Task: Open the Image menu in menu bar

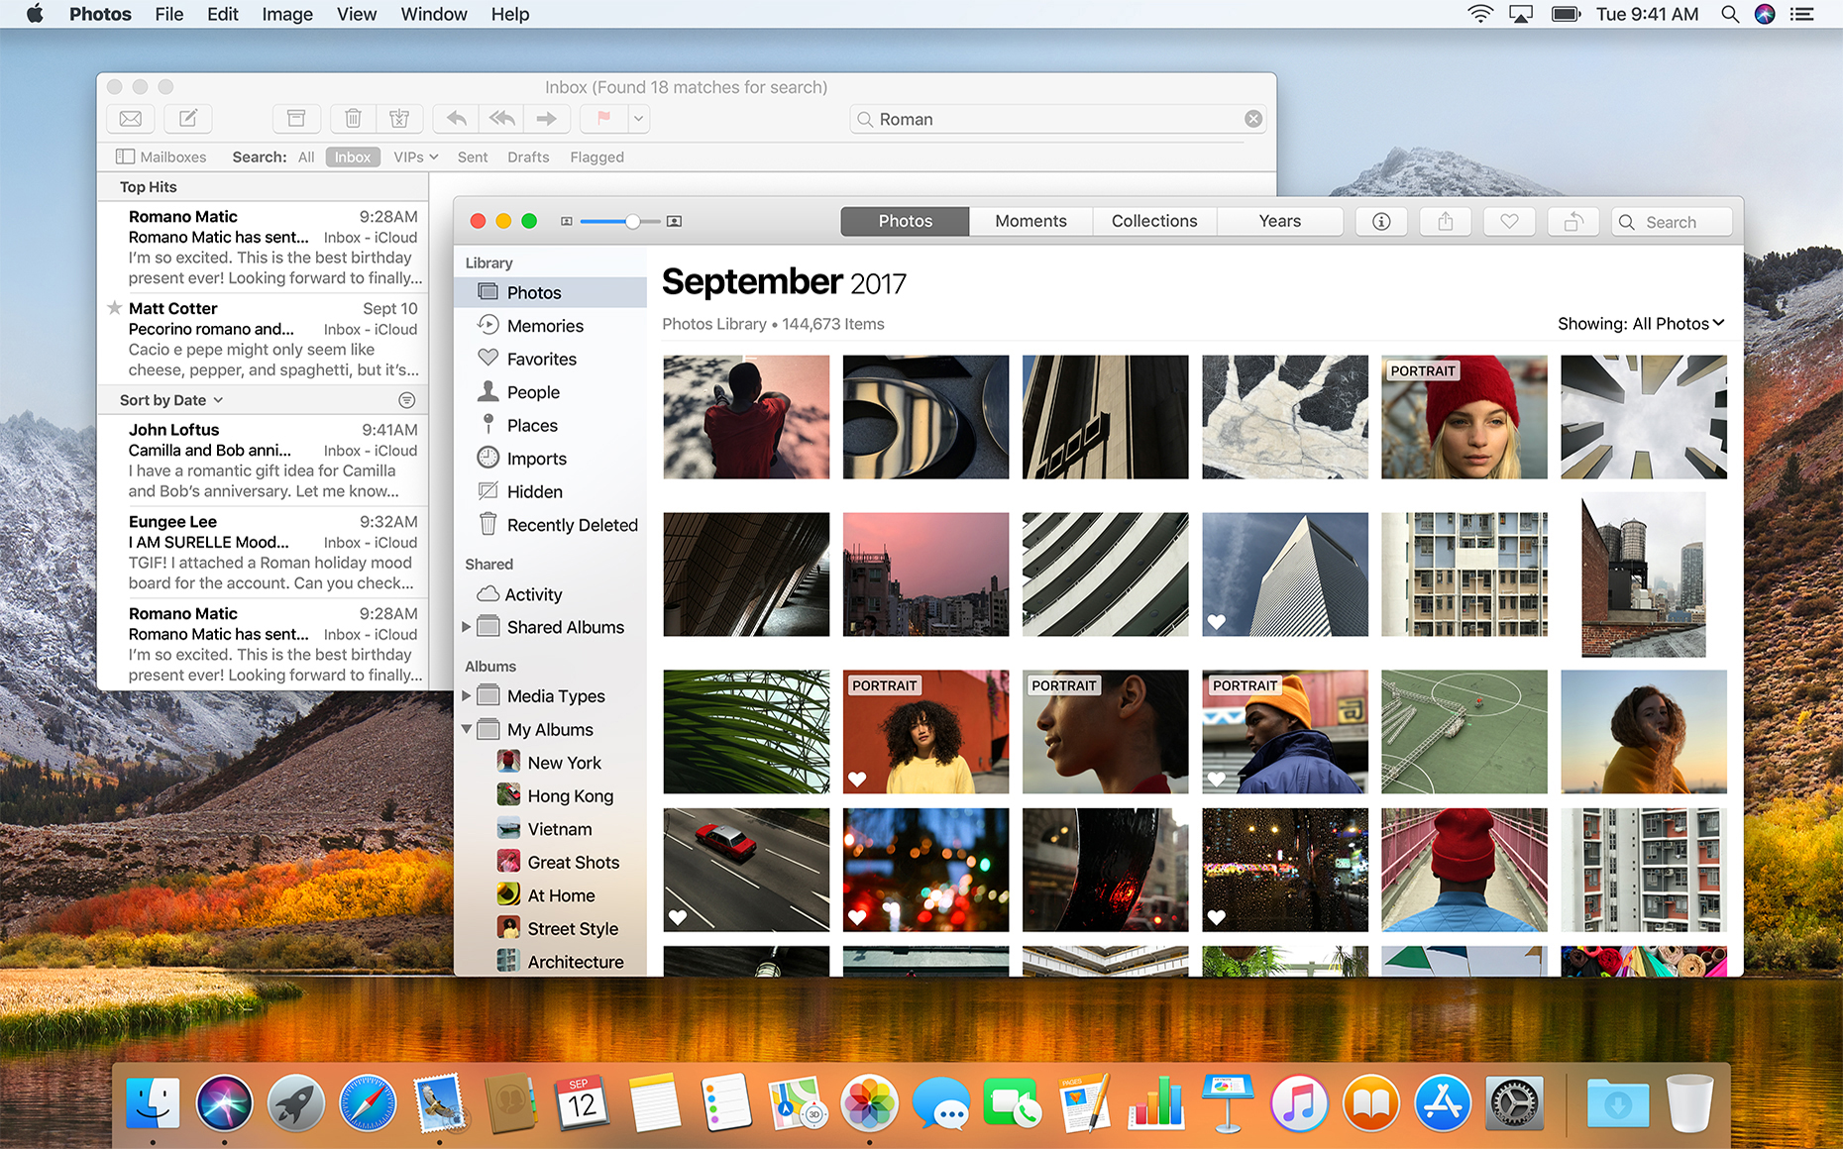Action: point(287,14)
